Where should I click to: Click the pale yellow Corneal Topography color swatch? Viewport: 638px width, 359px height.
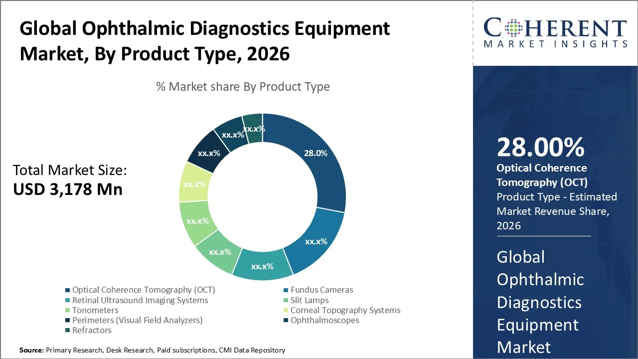pyautogui.click(x=286, y=310)
